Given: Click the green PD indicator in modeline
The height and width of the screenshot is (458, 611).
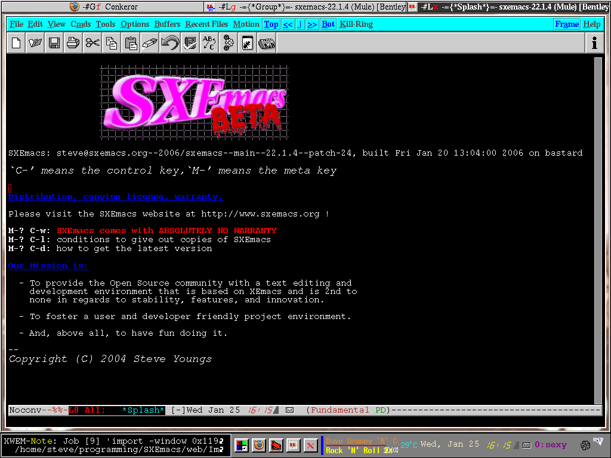Looking at the screenshot, I should click(380, 410).
